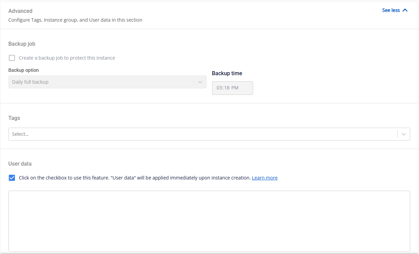Click the User data feature description text
The image size is (419, 254).
(135, 178)
